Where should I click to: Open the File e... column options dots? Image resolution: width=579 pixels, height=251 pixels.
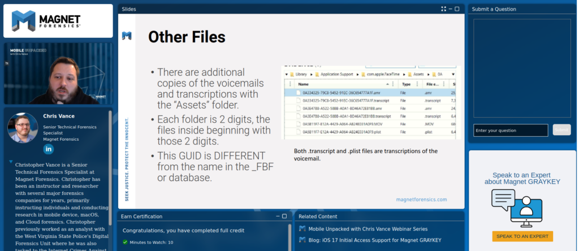444,84
